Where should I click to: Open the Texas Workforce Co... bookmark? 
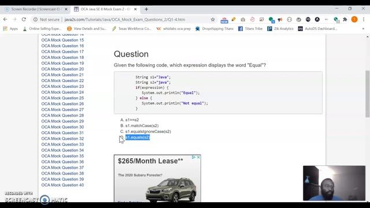pos(132,28)
